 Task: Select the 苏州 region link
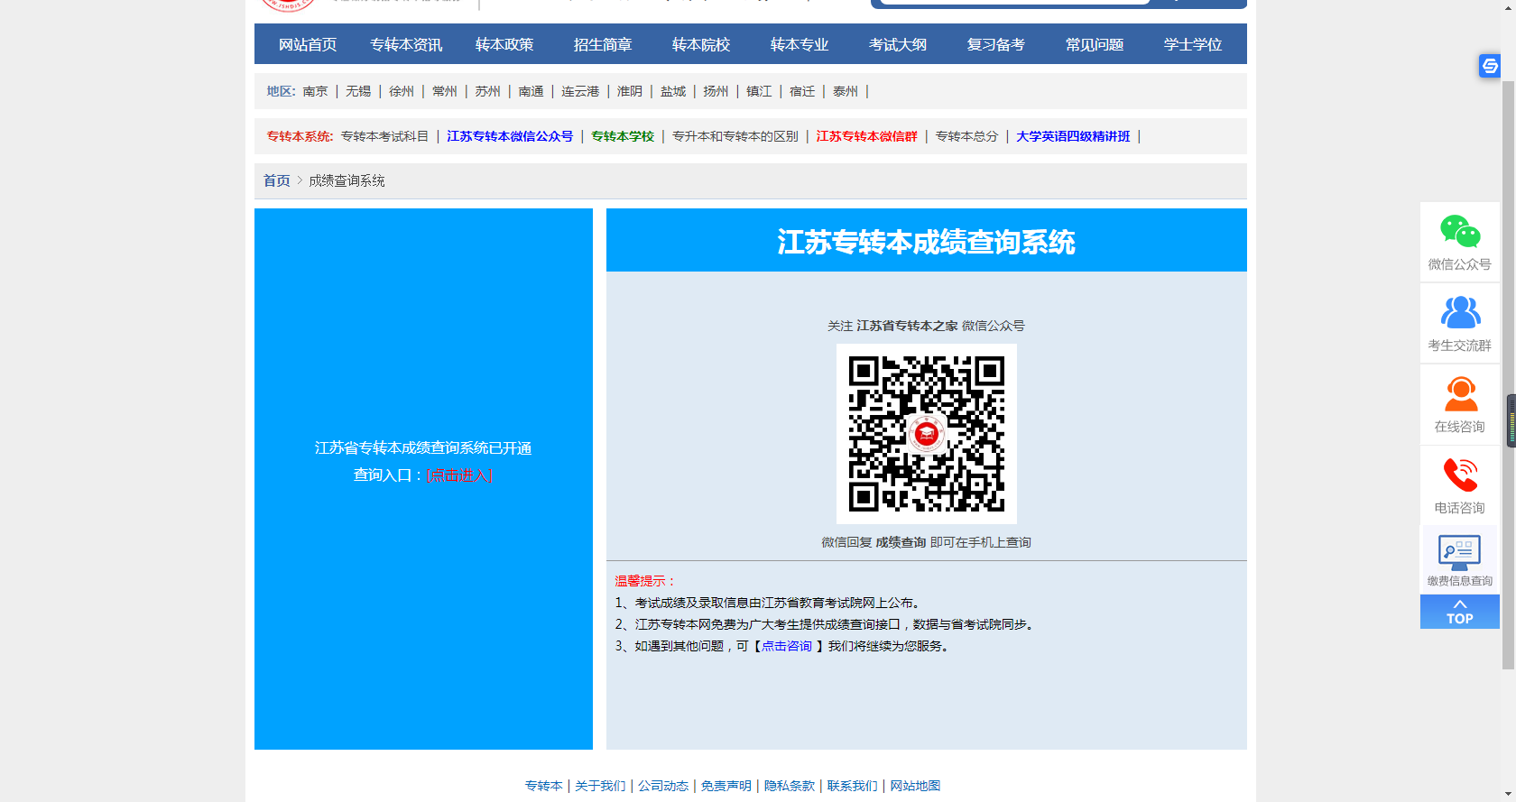pyautogui.click(x=488, y=91)
